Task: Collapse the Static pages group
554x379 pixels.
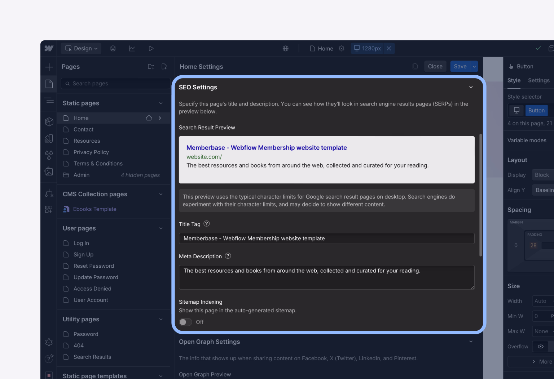Action: click(161, 103)
